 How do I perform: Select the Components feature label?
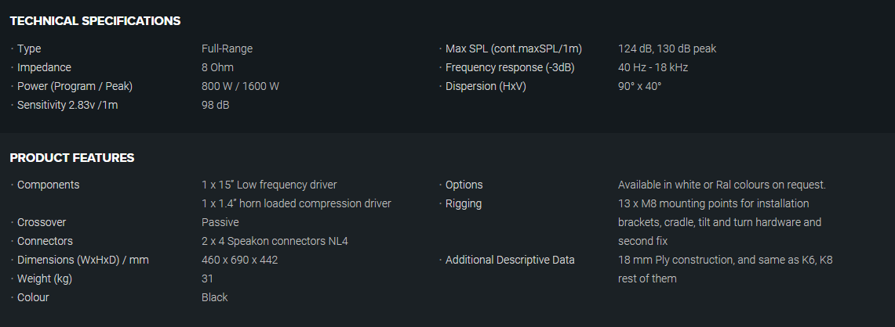[x=48, y=185]
